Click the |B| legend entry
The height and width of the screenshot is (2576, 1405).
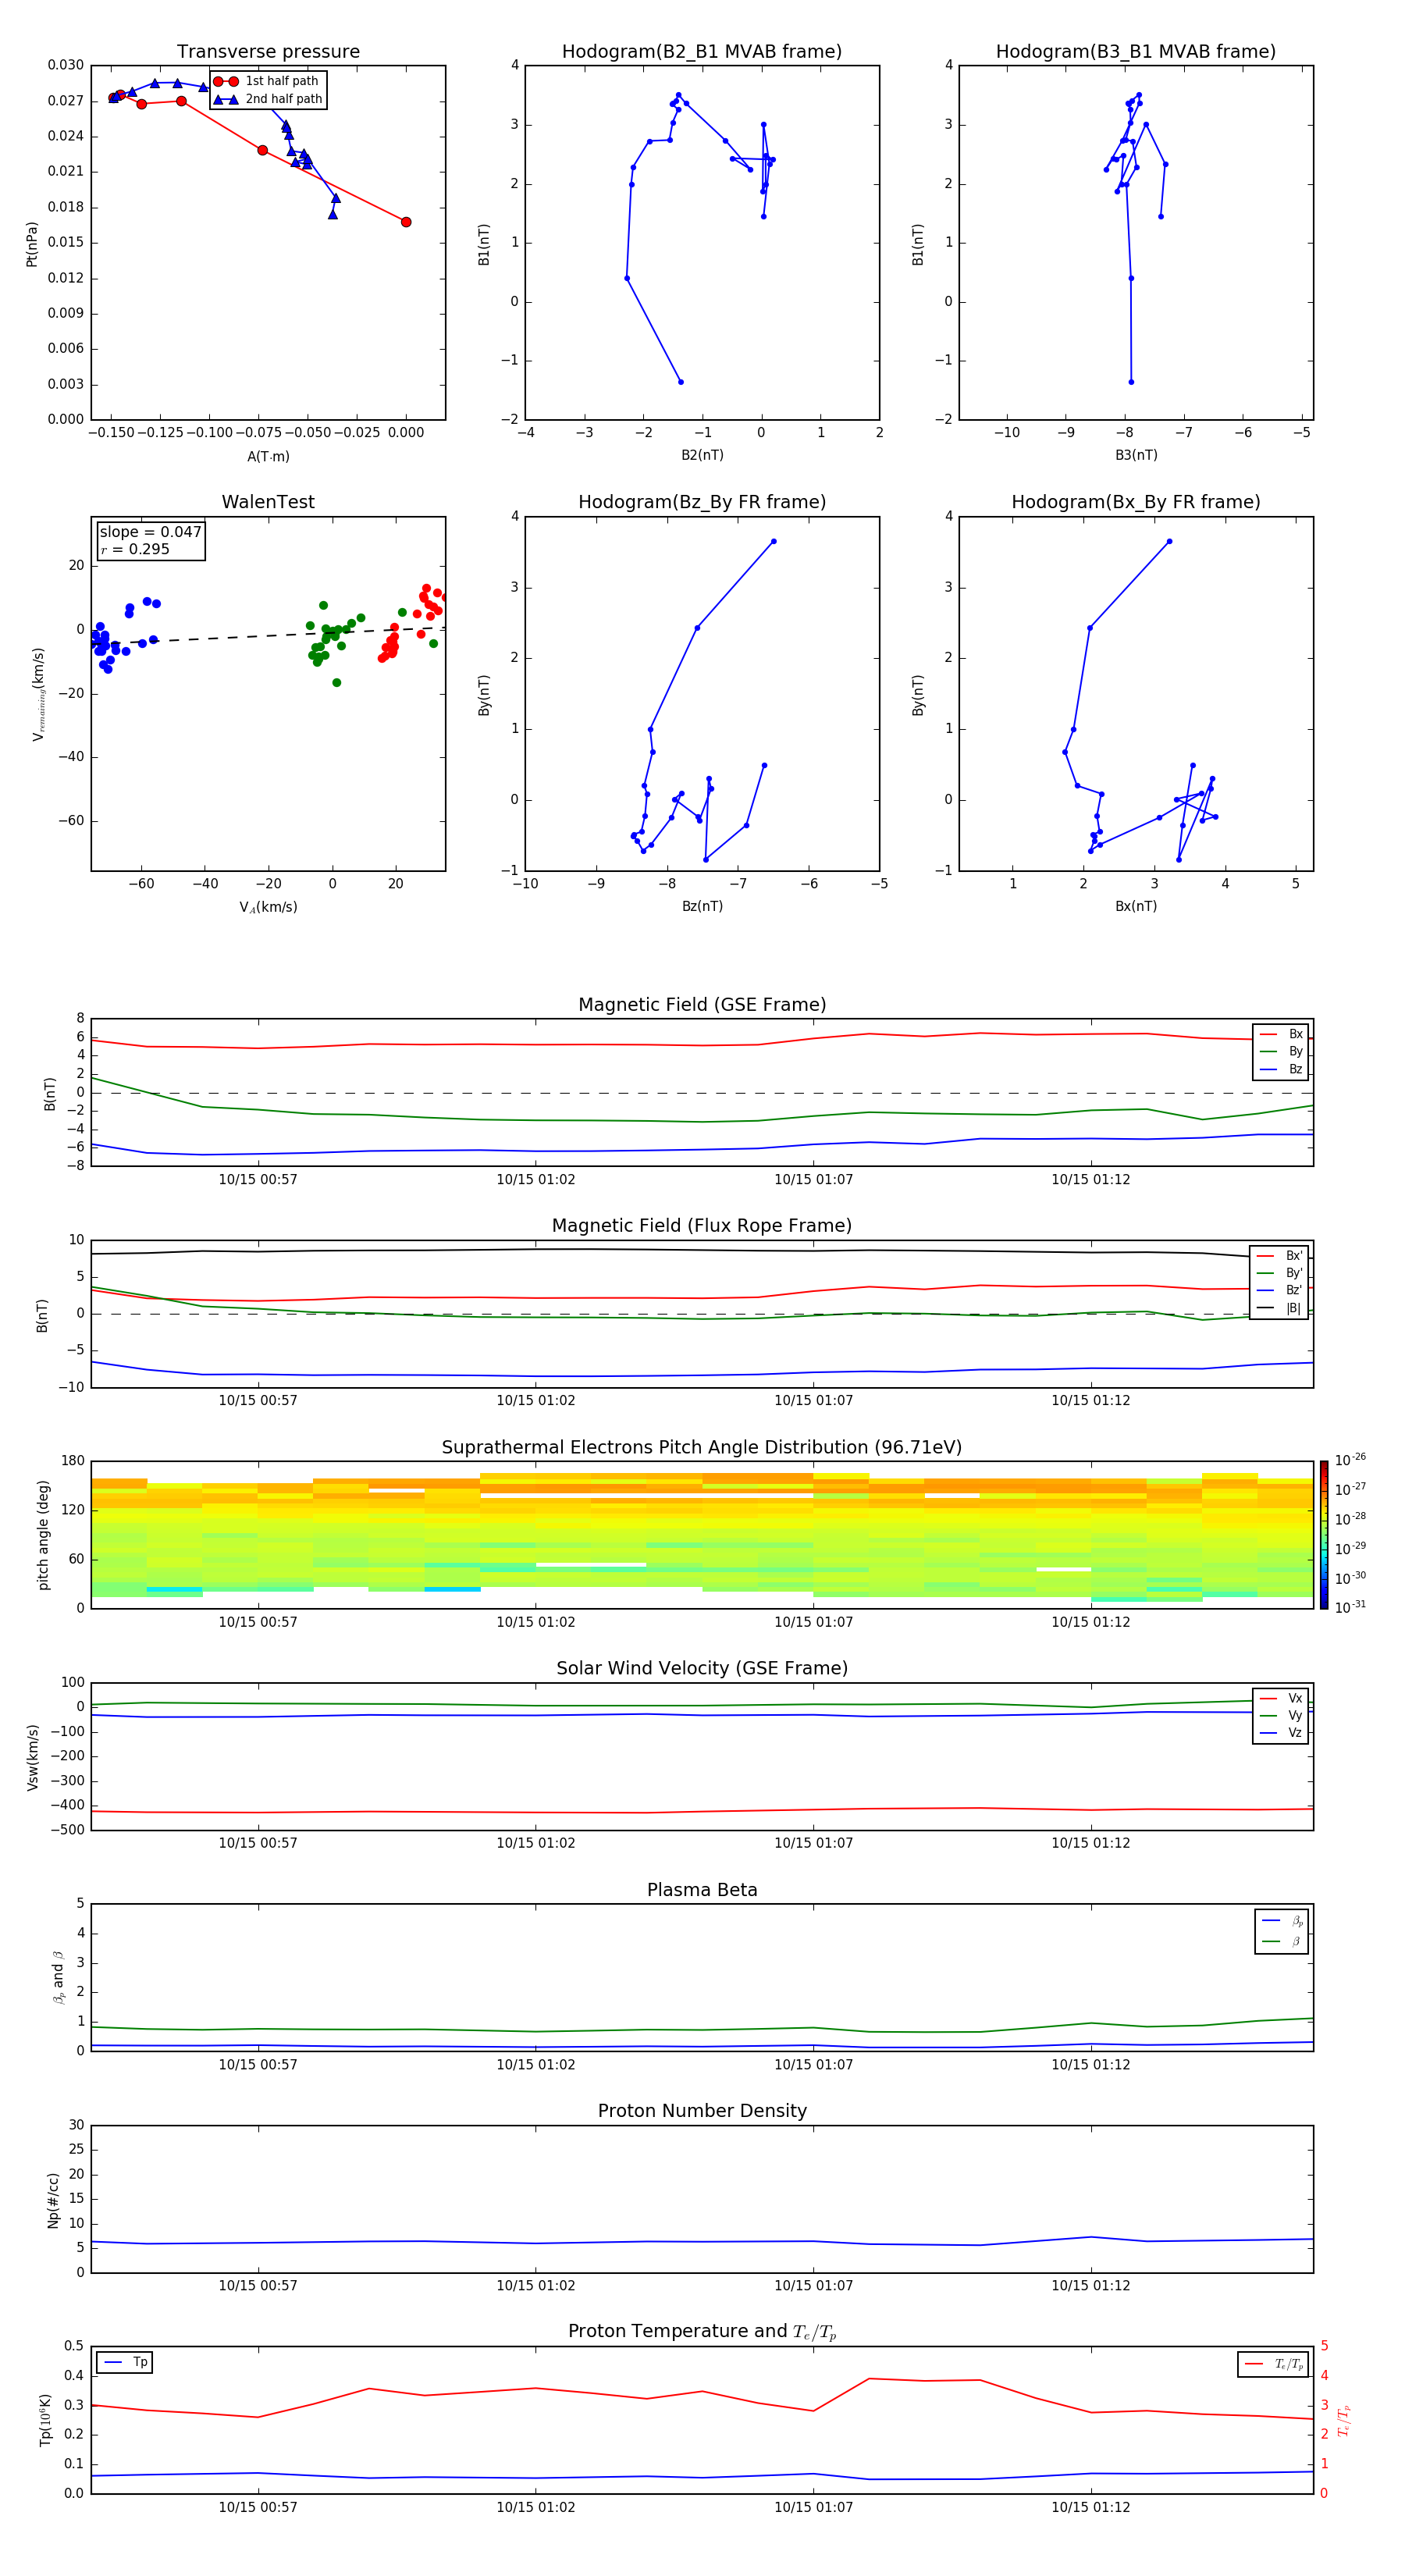1280,1308
